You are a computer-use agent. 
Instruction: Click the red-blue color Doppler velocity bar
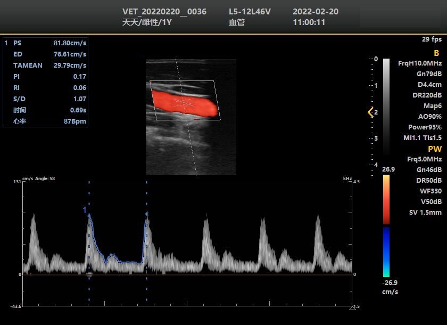[x=386, y=226]
